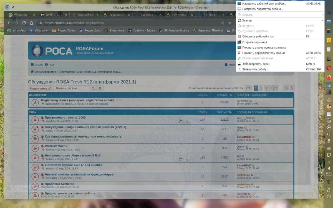
Task: Pin the Chromium window using the pin icon
Action: tap(13, 7)
